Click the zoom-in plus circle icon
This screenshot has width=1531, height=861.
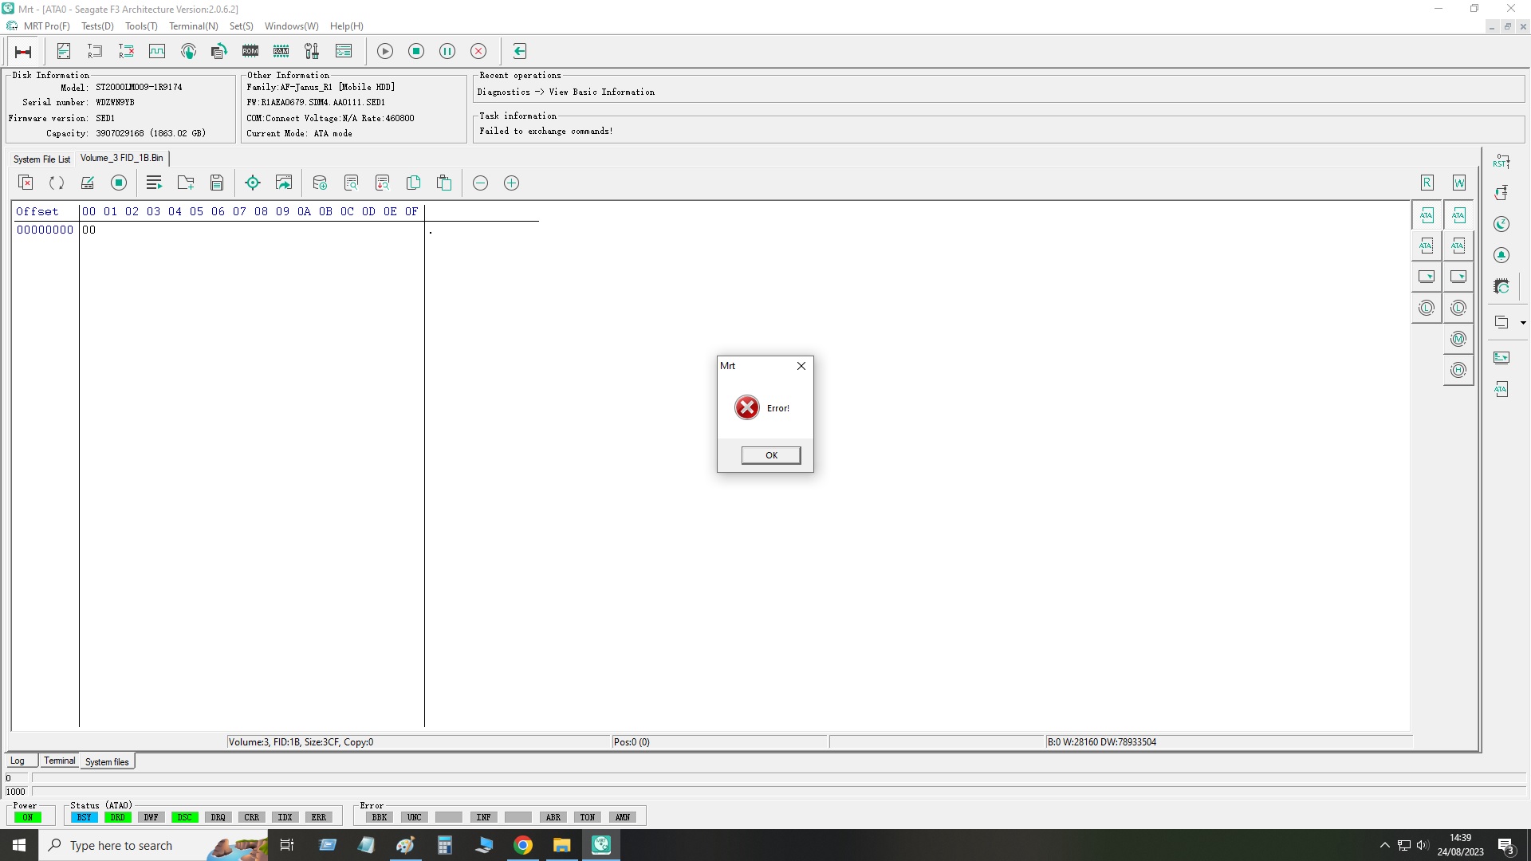pyautogui.click(x=511, y=183)
